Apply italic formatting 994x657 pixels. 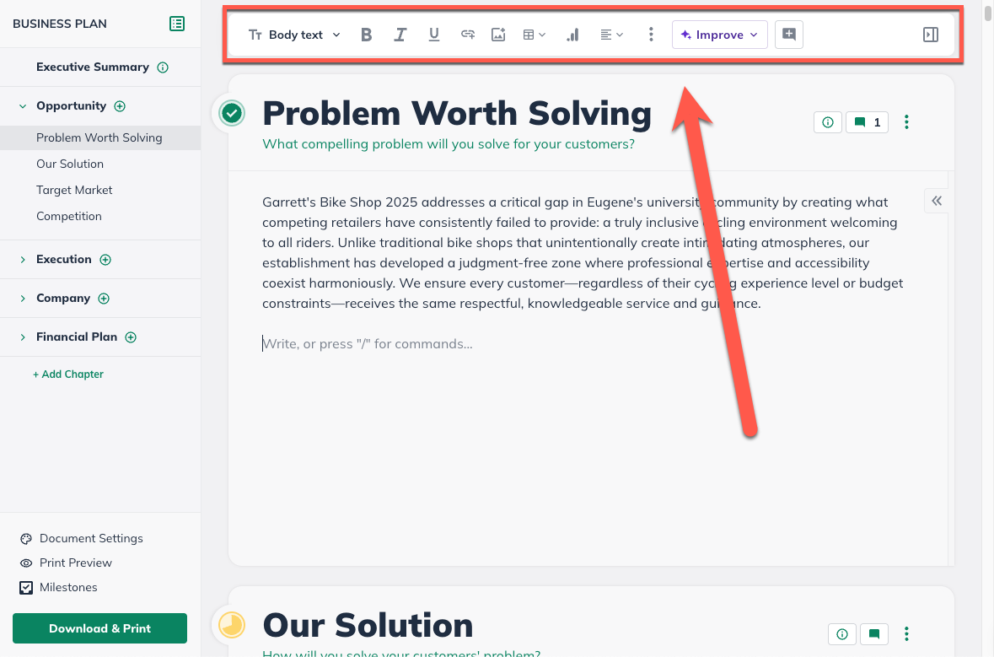pos(400,35)
